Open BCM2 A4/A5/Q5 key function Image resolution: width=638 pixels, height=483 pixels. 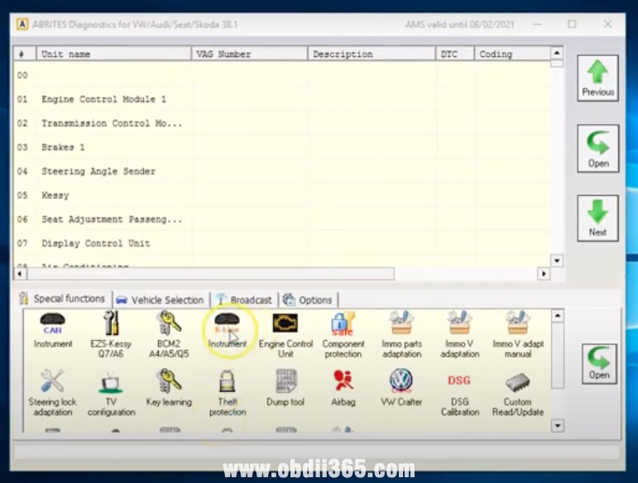tap(169, 334)
